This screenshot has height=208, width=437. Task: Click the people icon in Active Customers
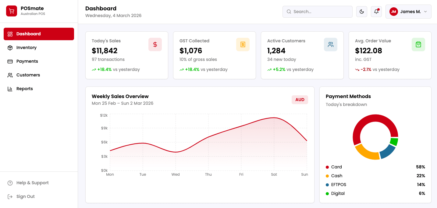331,44
